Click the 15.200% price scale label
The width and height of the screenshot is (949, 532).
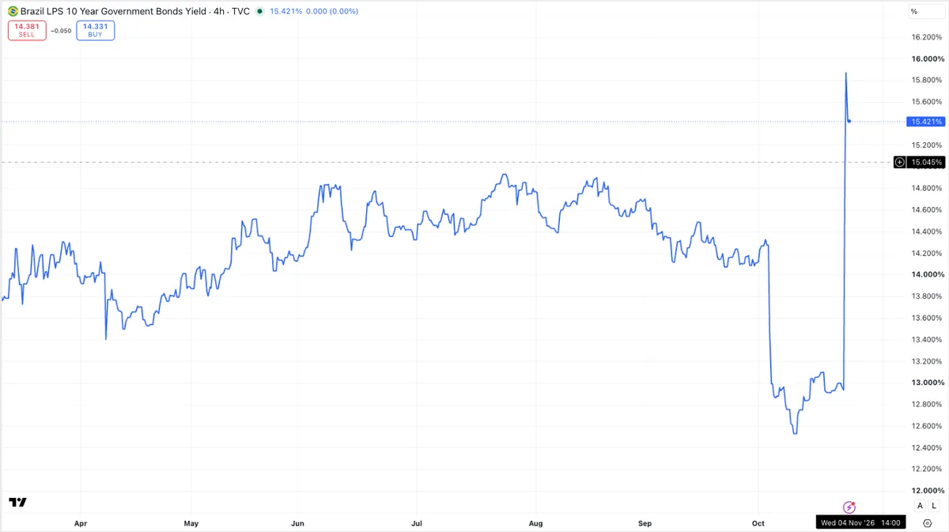pyautogui.click(x=926, y=145)
